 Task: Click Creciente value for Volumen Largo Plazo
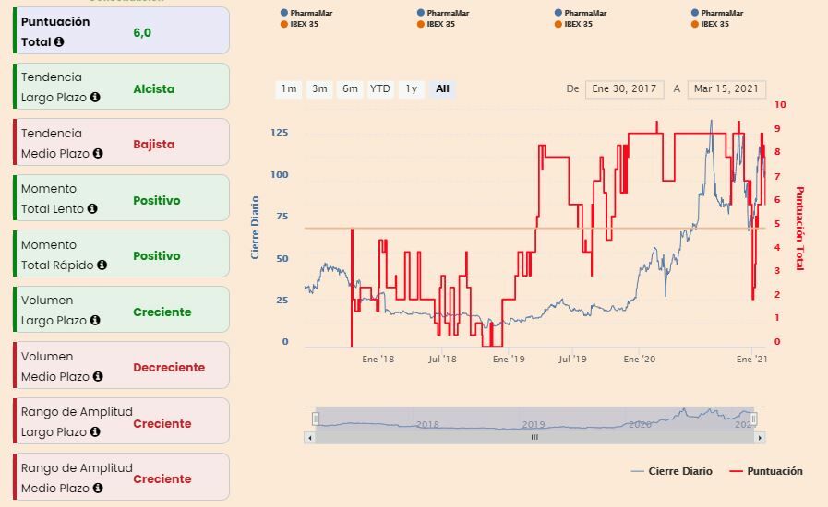click(x=162, y=312)
